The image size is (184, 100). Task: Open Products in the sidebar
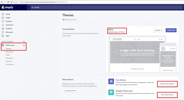[9, 21]
